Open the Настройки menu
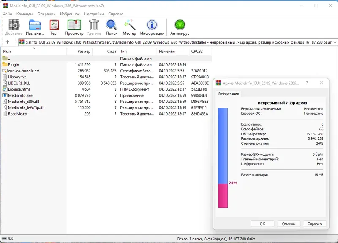Viewport: 338px width, 243px height. (x=94, y=14)
